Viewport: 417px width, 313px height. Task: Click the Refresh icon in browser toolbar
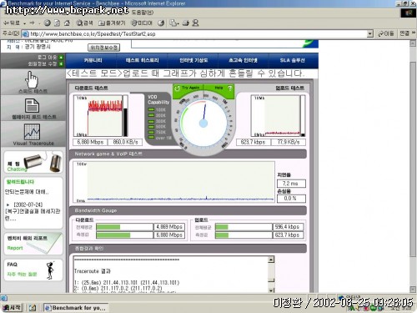57,23
